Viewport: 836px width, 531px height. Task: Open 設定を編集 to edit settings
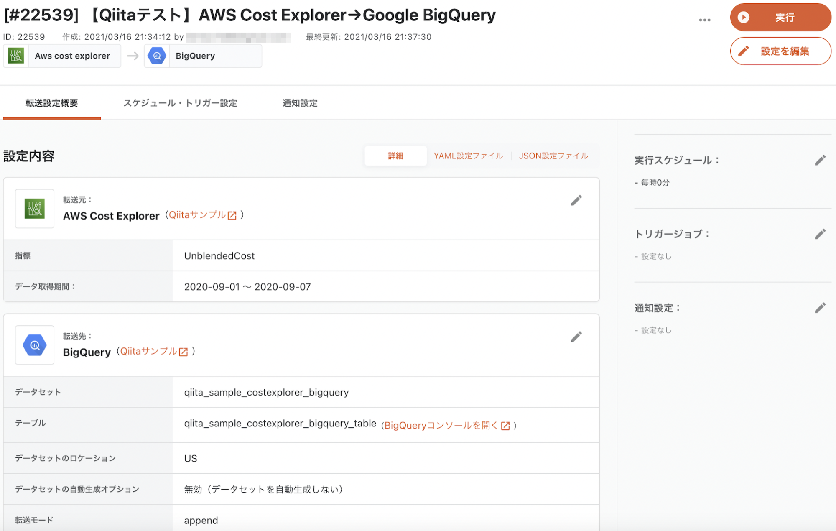coord(780,51)
